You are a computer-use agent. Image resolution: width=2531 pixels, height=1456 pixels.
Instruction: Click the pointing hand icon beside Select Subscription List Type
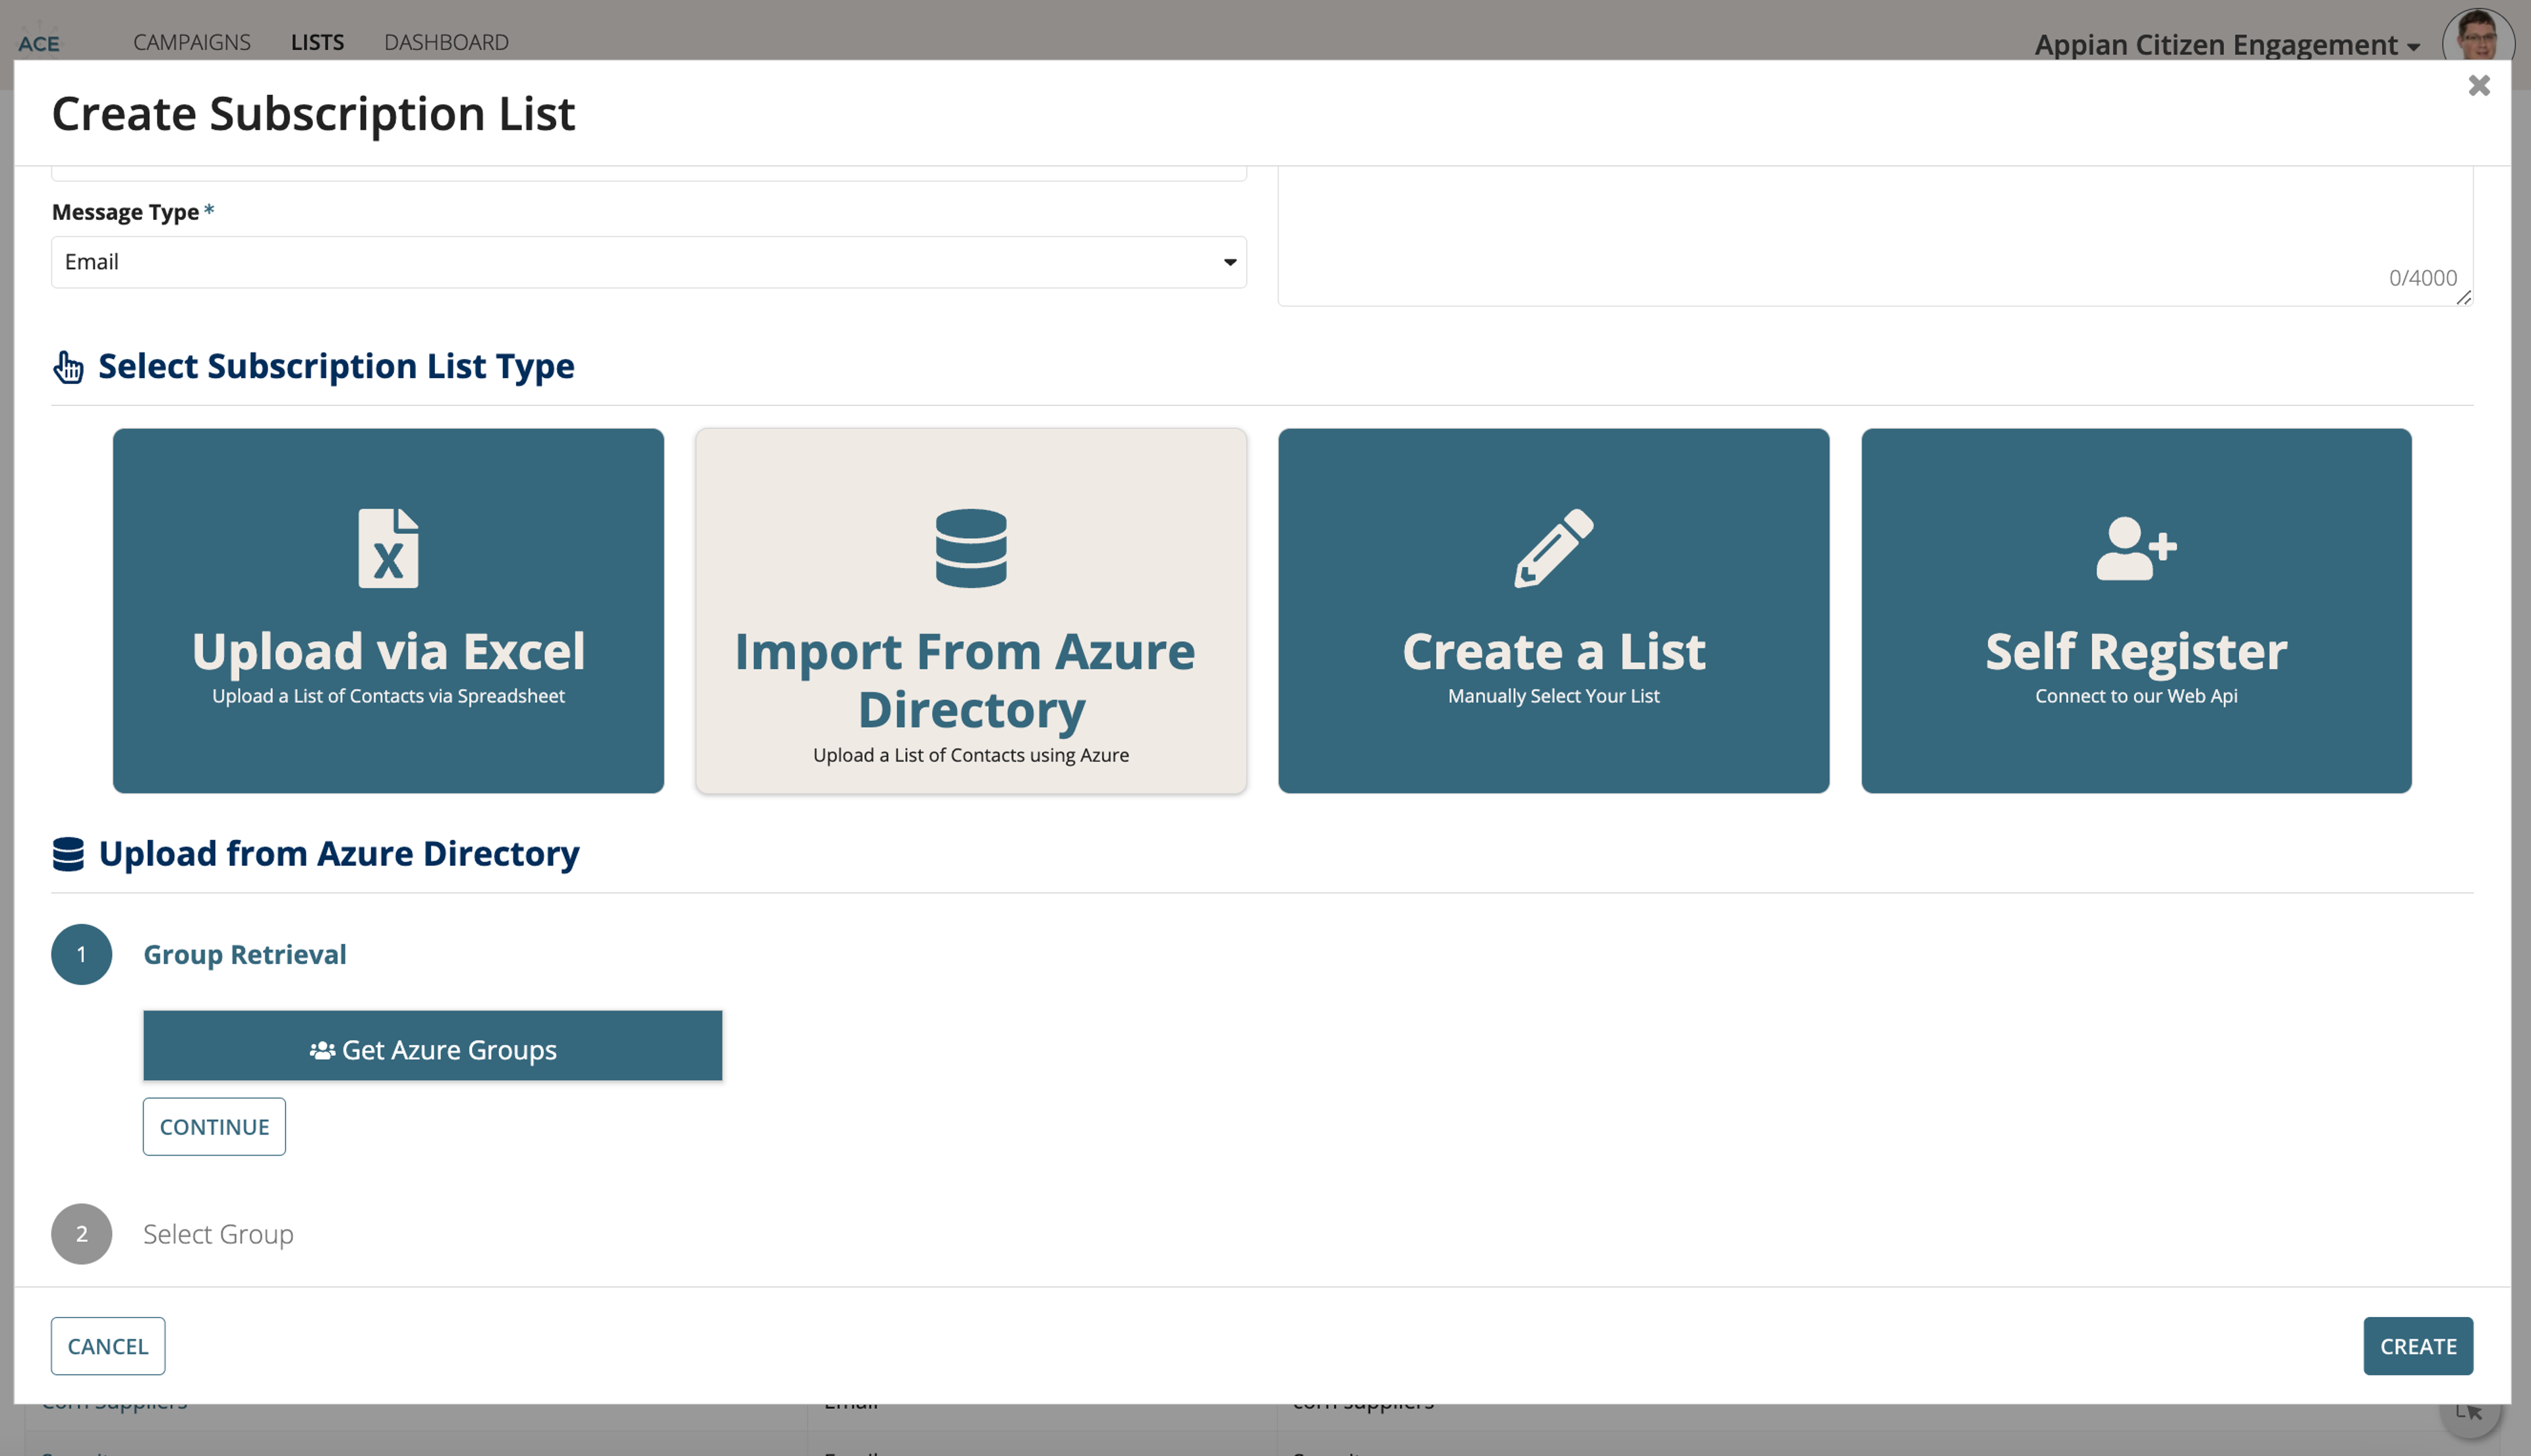tap(68, 367)
